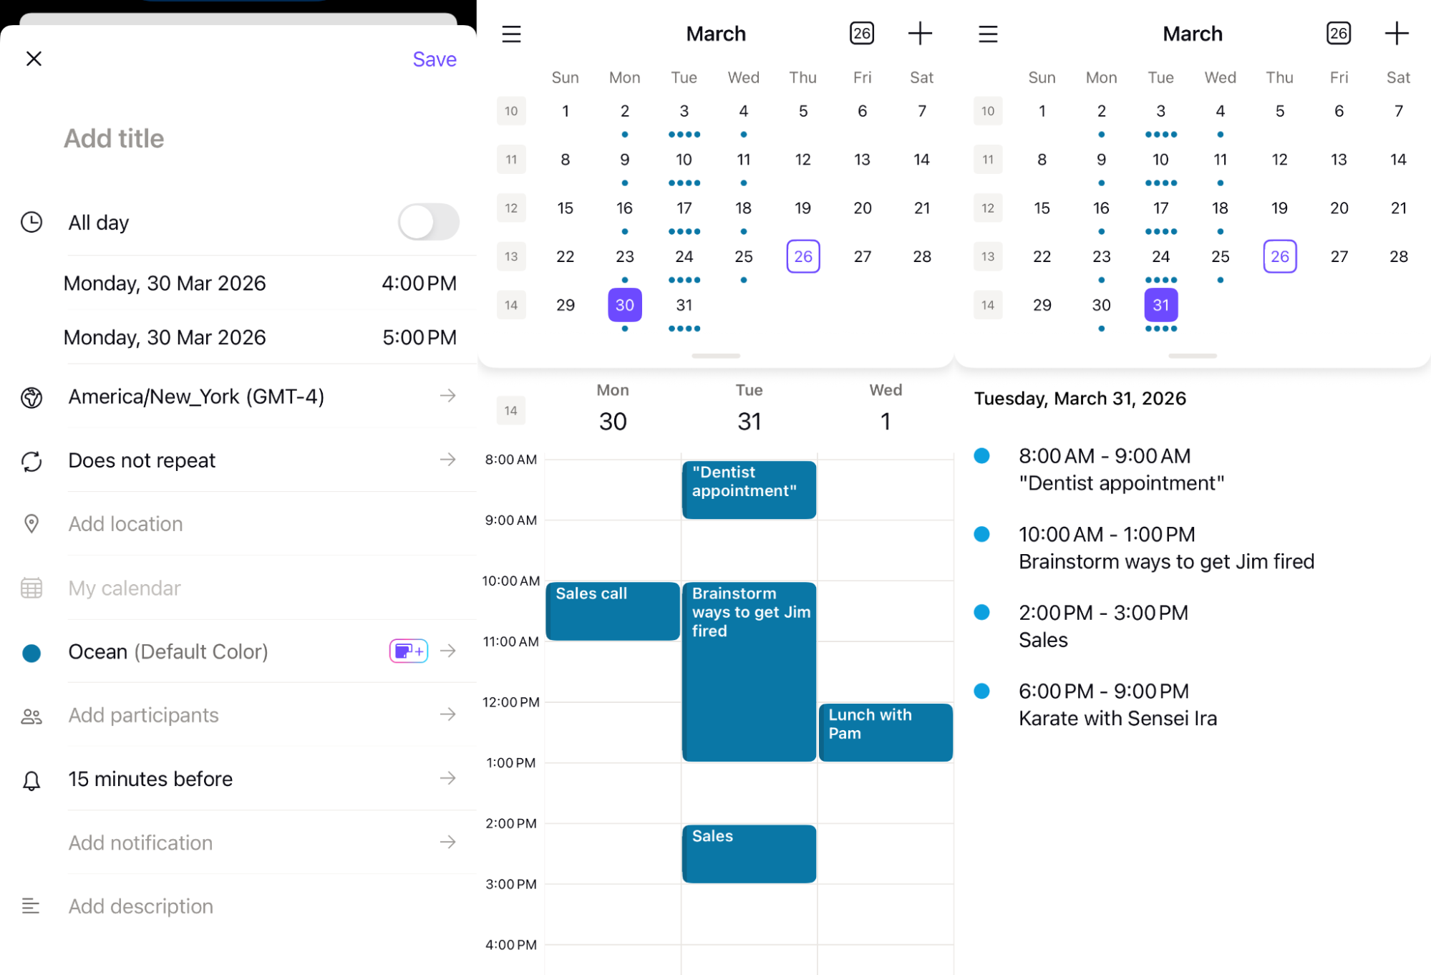
Task: Open the right calendar panel menu
Action: point(988,34)
